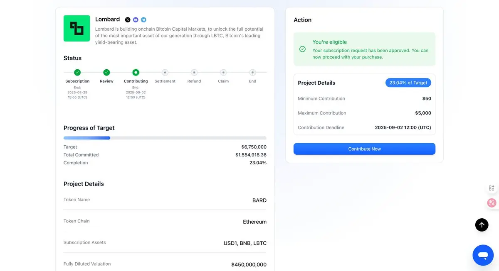Screen dimensions: 499x271
Task: Click the Fully Diluted Valuation label
Action: pyautogui.click(x=87, y=264)
